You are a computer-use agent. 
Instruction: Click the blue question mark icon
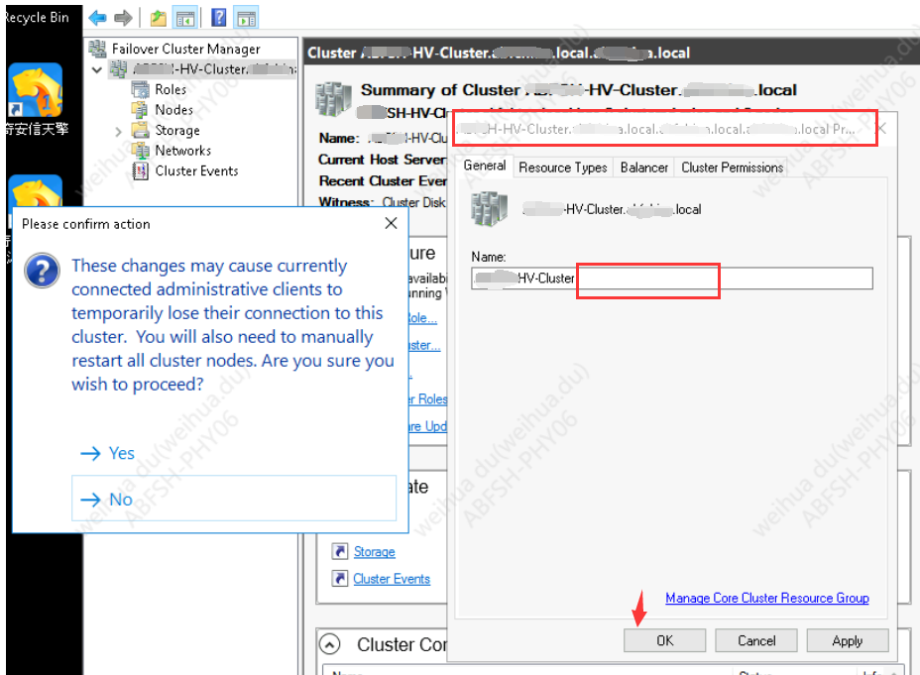[42, 271]
